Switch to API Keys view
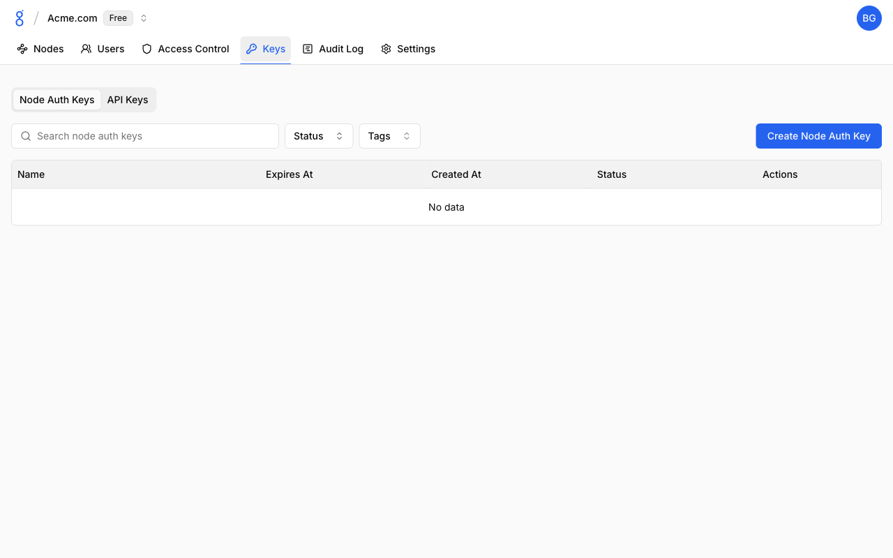The height and width of the screenshot is (558, 893). tap(128, 100)
